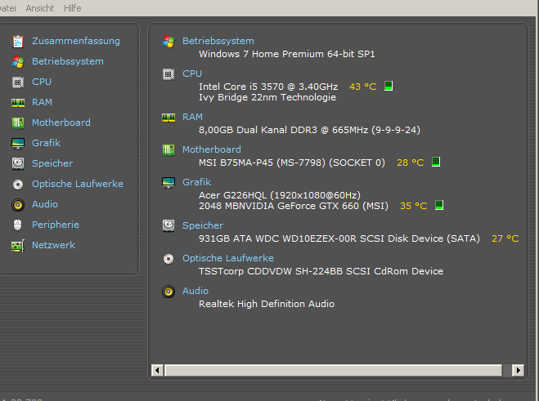Click the Betriebssystem Windows flag icon in sidebar
Viewport: 539px width, 401px height.
(x=18, y=62)
